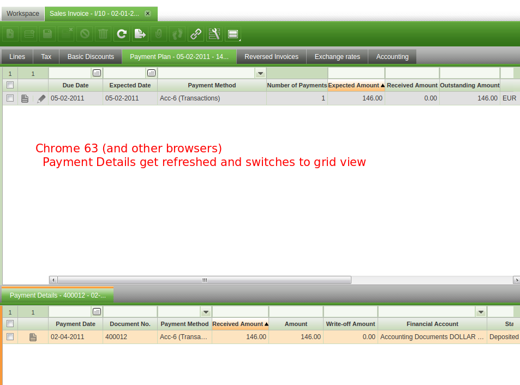Click the Export to spreadsheet icon

(x=140, y=34)
